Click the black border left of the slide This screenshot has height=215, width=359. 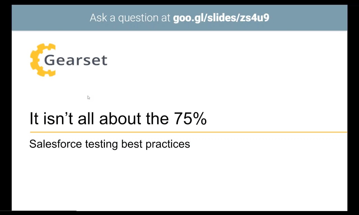(x=6, y=107)
